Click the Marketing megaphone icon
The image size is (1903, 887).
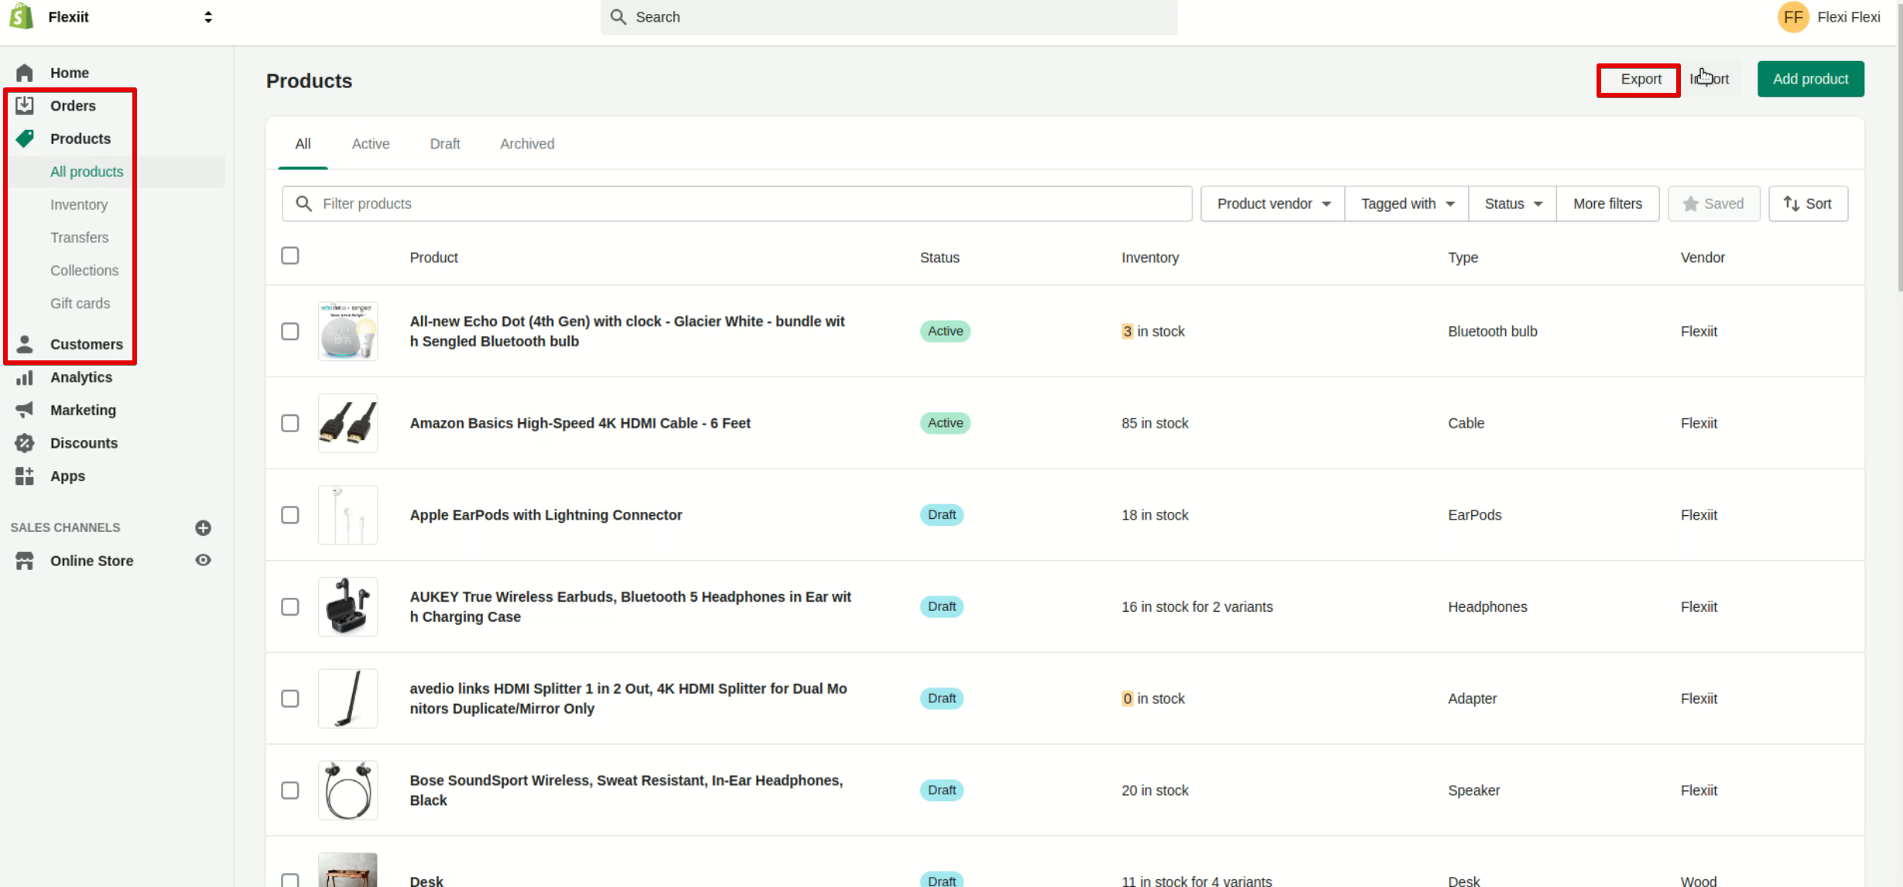25,410
